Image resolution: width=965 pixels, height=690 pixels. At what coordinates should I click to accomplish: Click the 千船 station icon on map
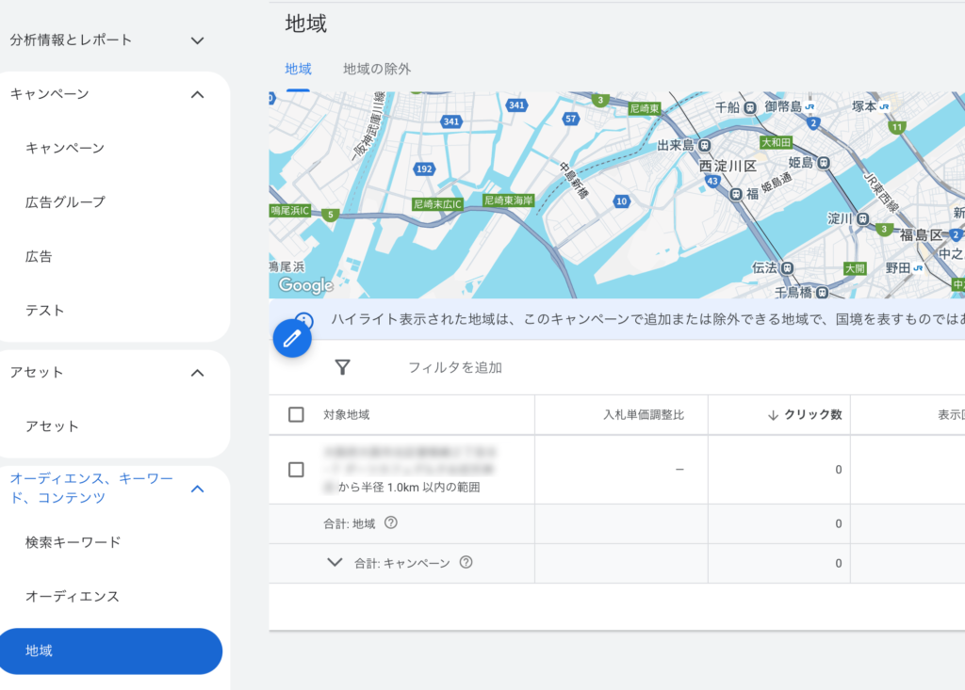(749, 107)
